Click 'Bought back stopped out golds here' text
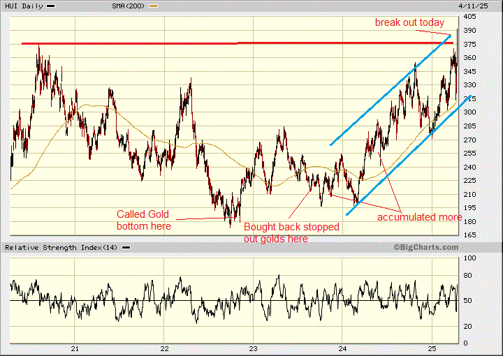The image size is (503, 356). click(x=291, y=232)
